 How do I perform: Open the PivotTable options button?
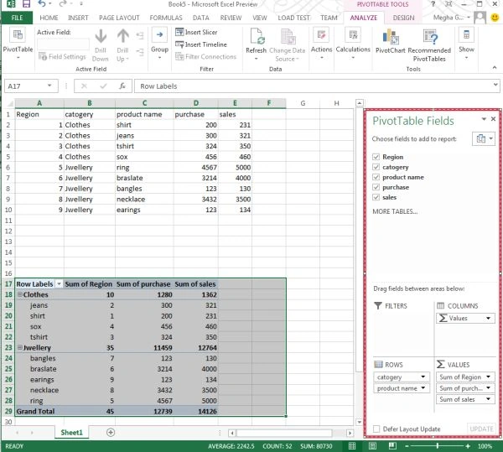click(18, 44)
